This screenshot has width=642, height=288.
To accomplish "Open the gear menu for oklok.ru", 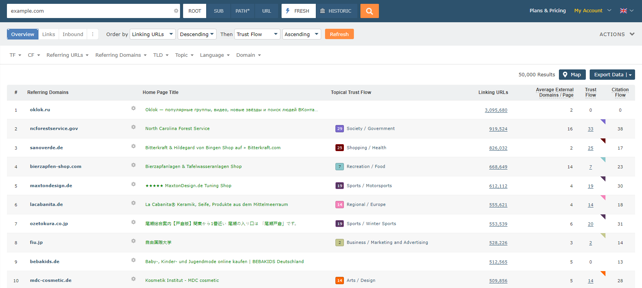I will 133,109.
